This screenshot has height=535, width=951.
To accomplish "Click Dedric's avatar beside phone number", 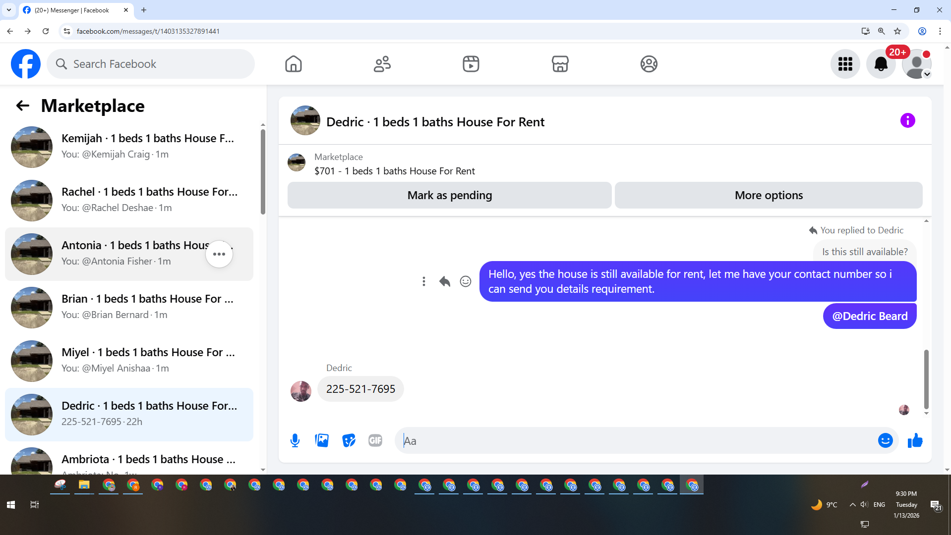I will tap(301, 391).
